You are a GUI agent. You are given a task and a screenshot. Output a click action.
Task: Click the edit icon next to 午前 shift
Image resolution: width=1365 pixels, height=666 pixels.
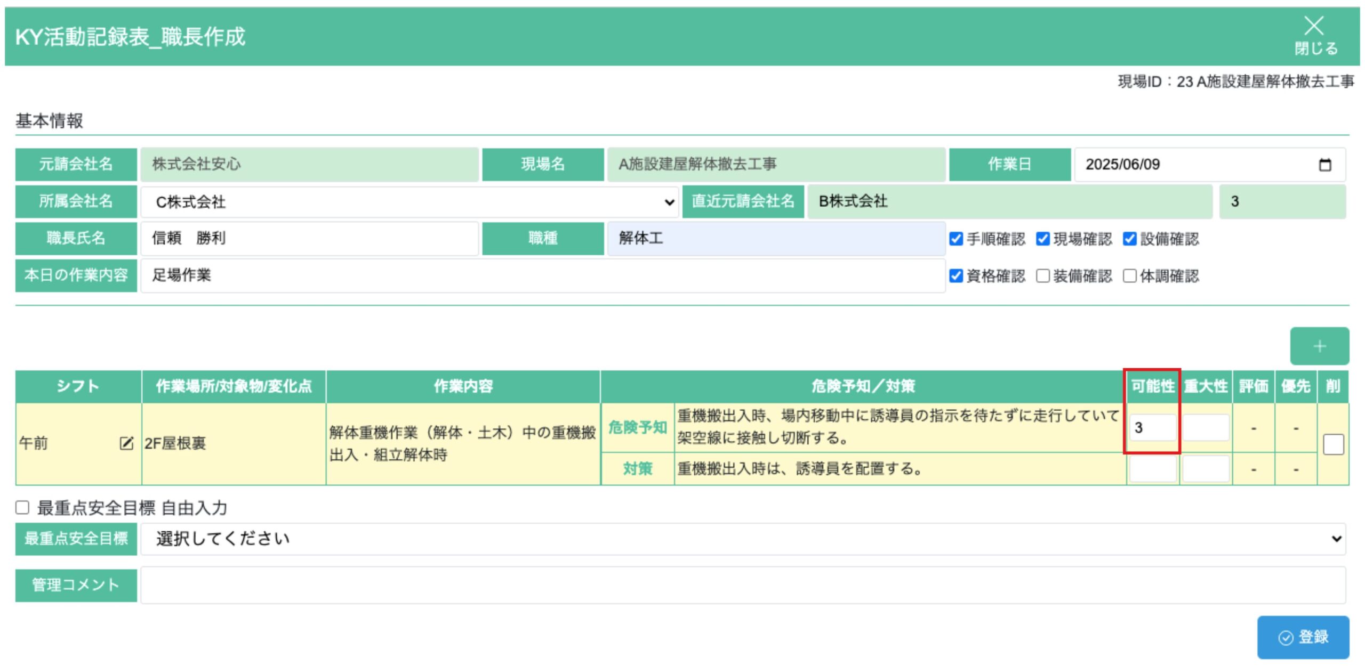pos(126,443)
